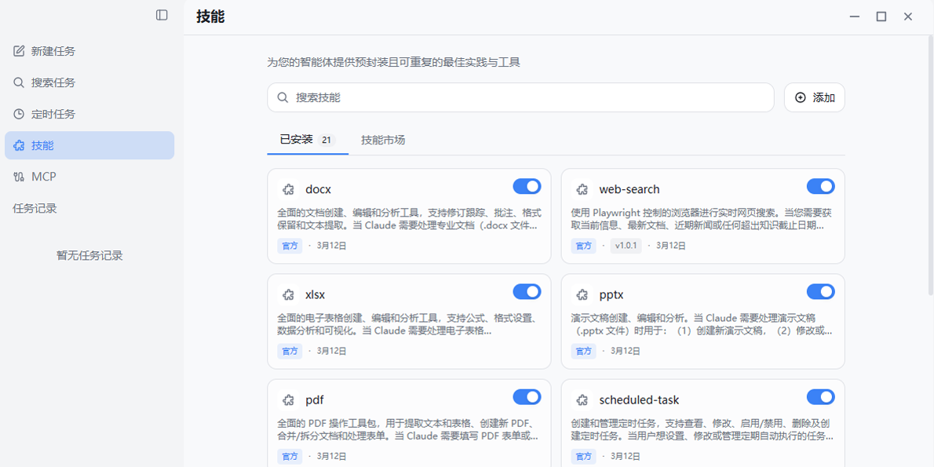Disable the docx skill toggle
The image size is (934, 467).
point(527,186)
